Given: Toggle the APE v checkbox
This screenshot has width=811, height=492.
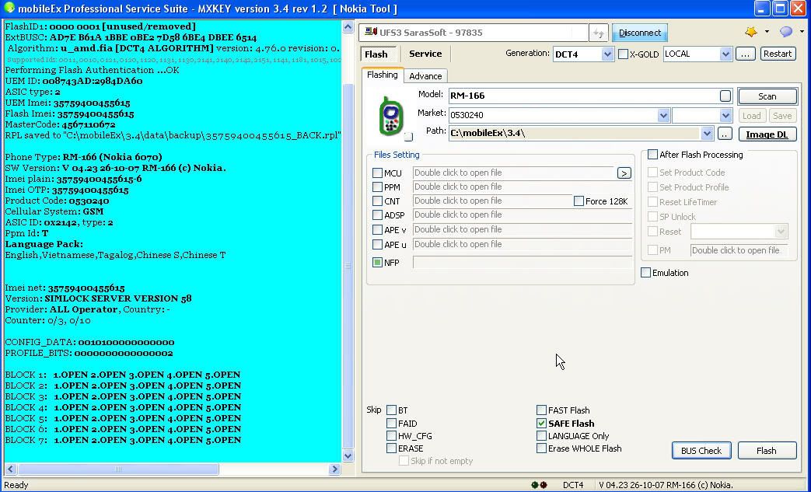Looking at the screenshot, I should pos(378,230).
